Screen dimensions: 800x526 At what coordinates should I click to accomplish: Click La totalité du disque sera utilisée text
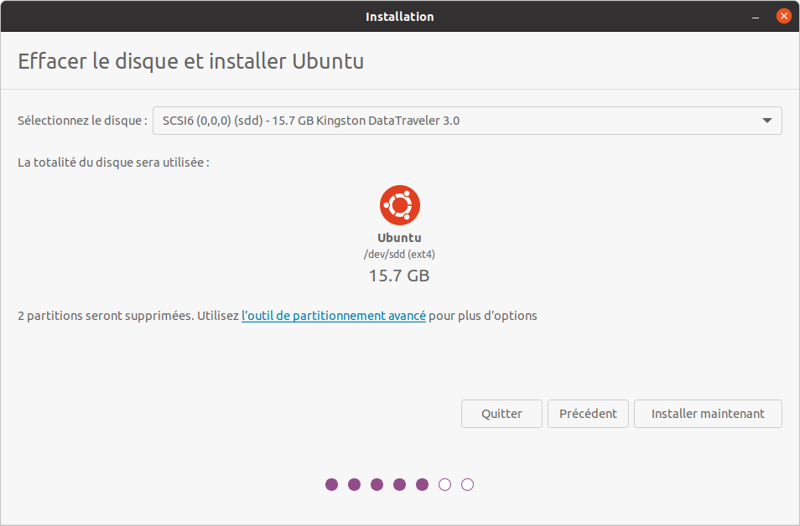[113, 162]
